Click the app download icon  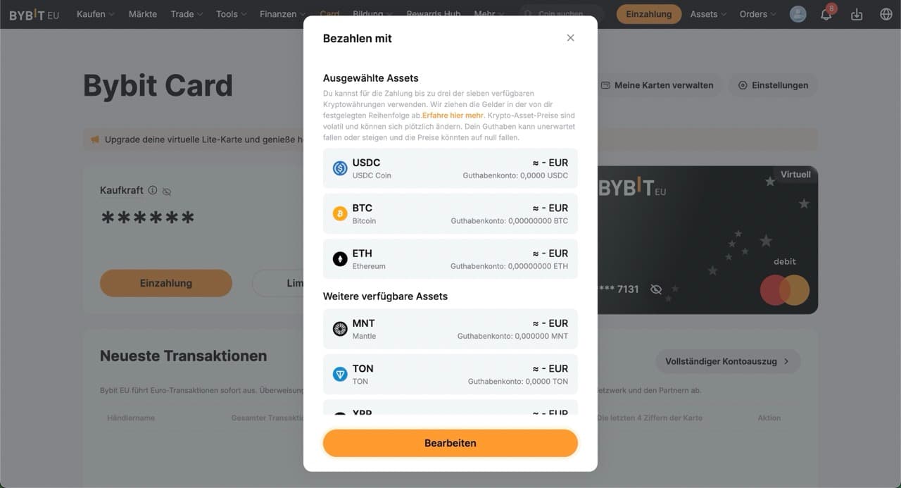tap(856, 13)
